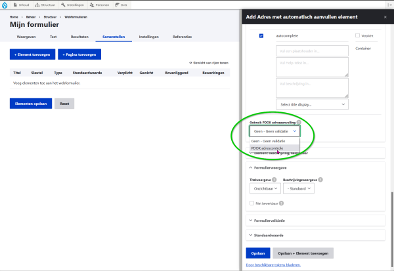This screenshot has height=271, width=394.
Task: Uncheck the autocomplete checkbox
Action: 261,35
